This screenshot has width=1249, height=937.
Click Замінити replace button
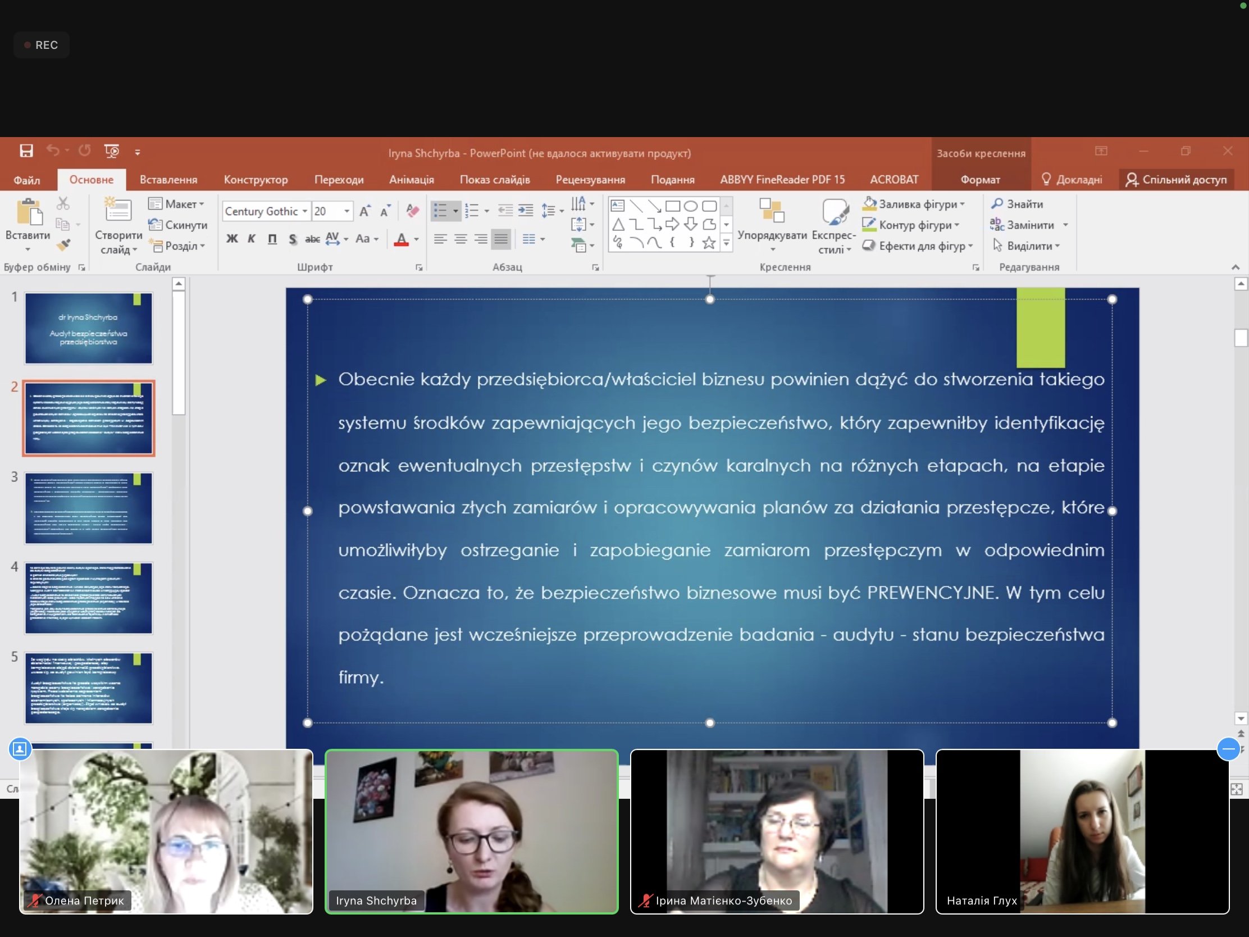[x=1023, y=225]
